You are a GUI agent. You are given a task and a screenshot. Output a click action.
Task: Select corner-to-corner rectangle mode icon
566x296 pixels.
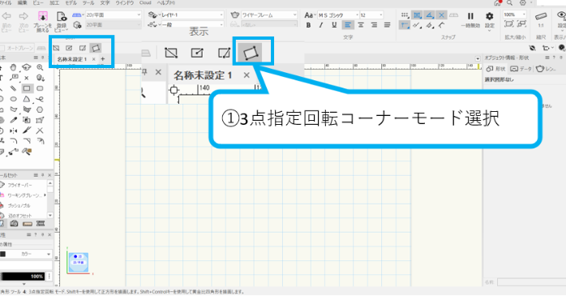[x=56, y=48]
